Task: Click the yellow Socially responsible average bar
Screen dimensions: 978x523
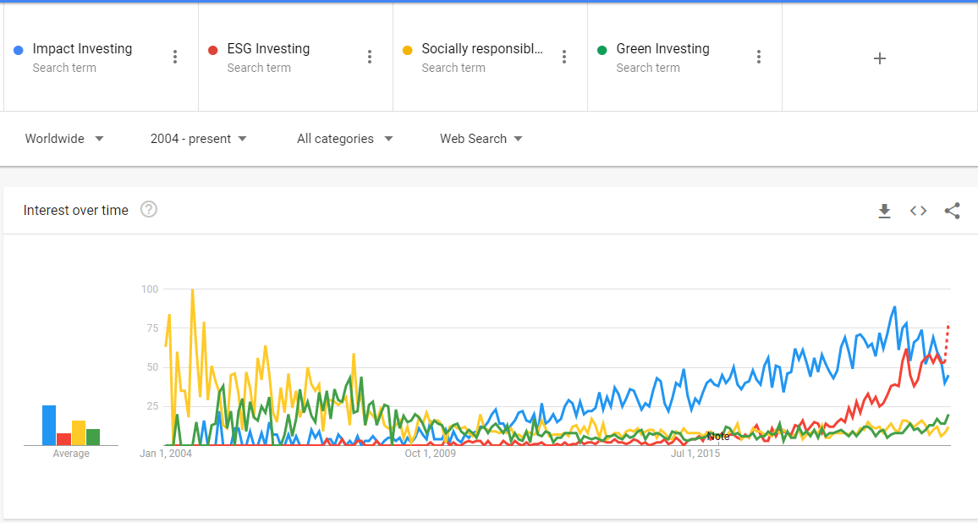Action: [79, 432]
